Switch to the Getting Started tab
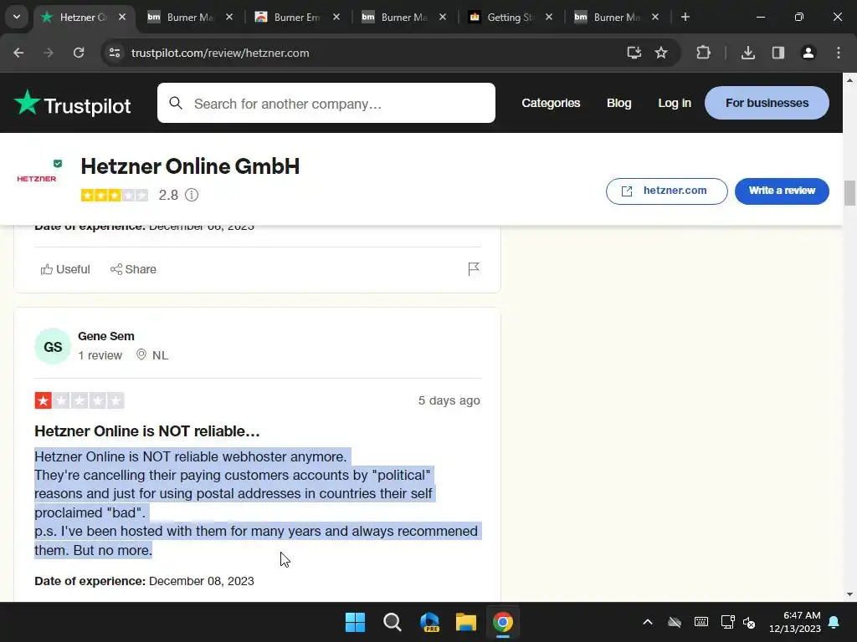 coord(510,17)
